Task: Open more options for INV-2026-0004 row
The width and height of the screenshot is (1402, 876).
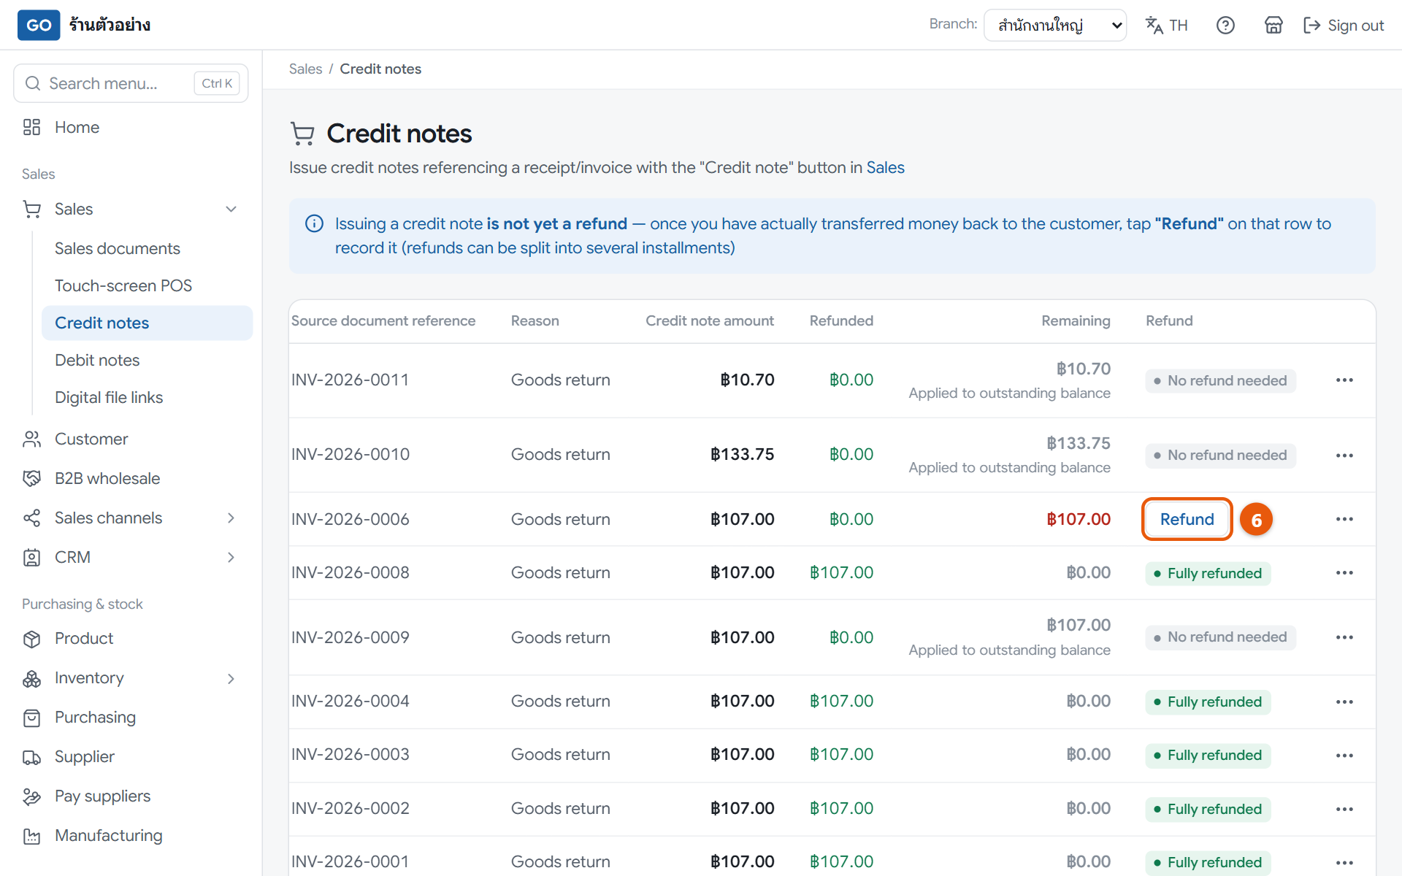Action: point(1344,702)
